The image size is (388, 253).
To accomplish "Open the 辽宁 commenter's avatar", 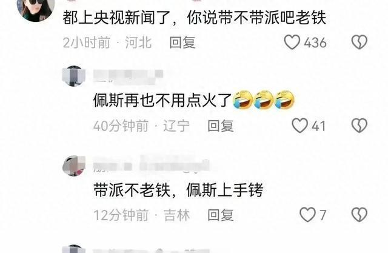I will [x=73, y=76].
